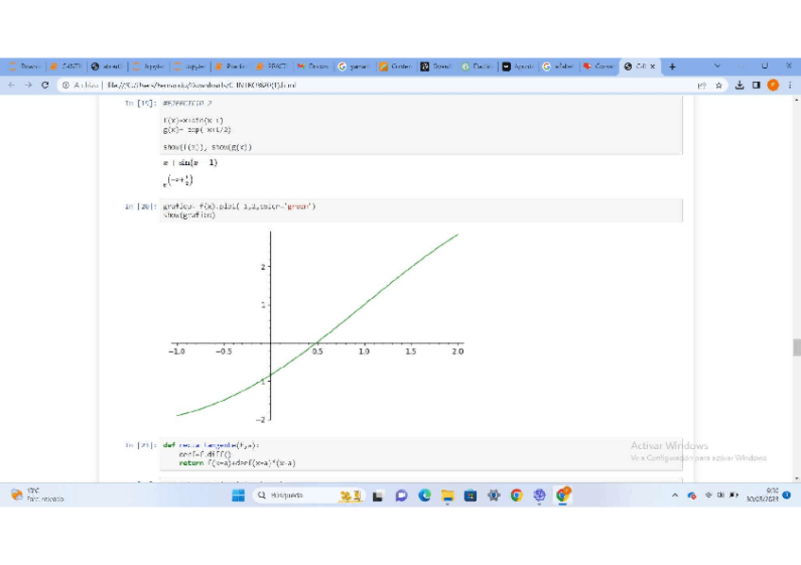Open the orange profile avatar
The height and width of the screenshot is (565, 801).
pyautogui.click(x=773, y=85)
